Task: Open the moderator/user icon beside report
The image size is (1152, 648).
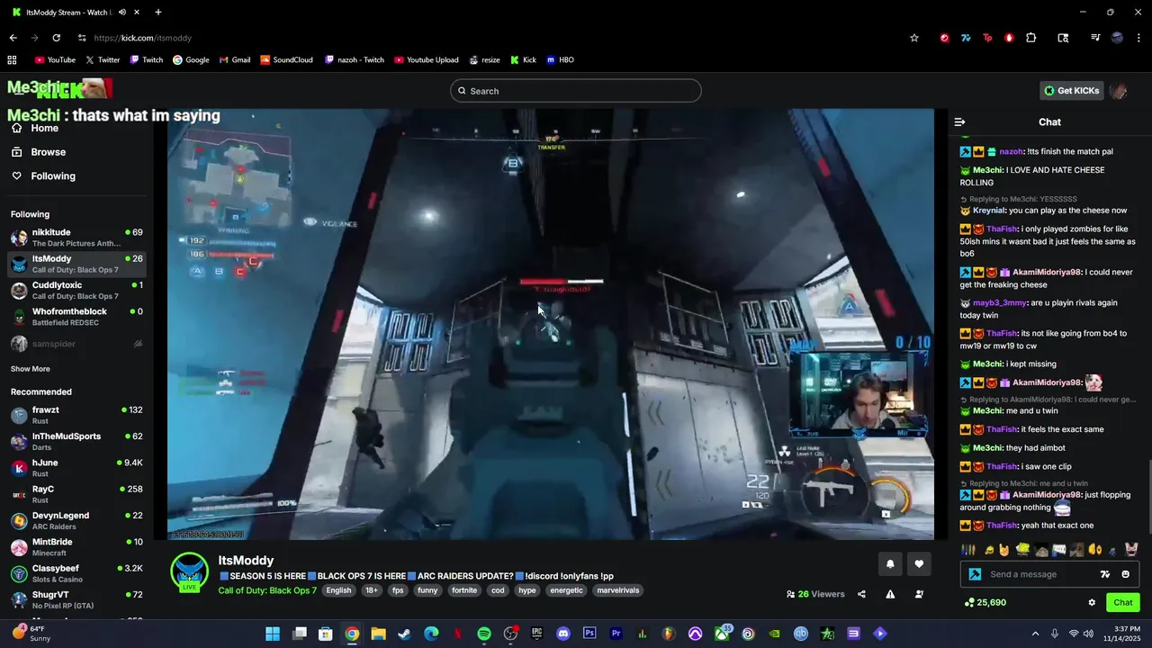Action: 919,594
